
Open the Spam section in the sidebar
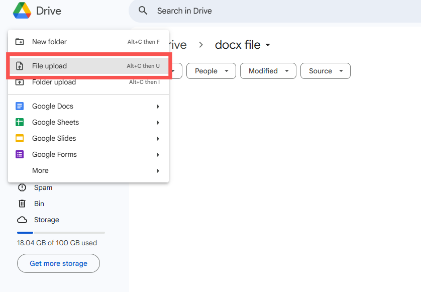point(43,187)
